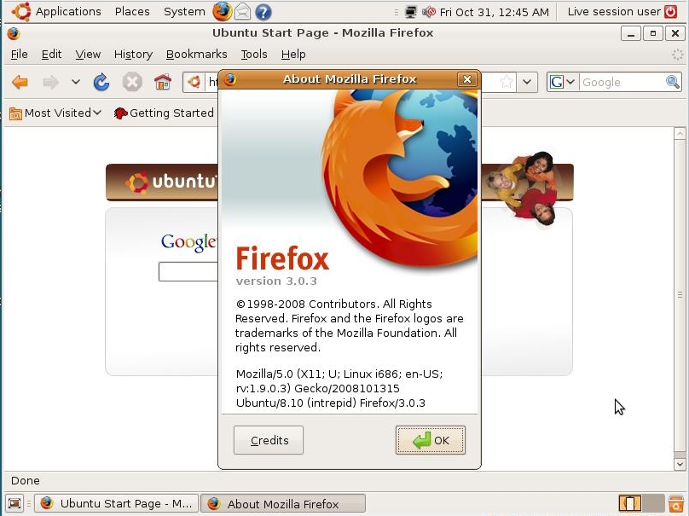This screenshot has width=689, height=516.
Task: Click the red power icon
Action: point(671,11)
